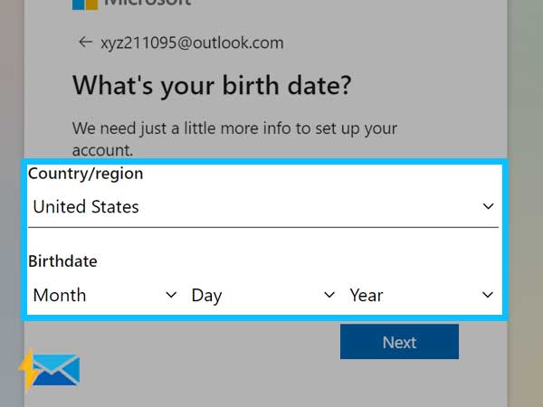Click the Microsoft wordmark text
Screen dimensions: 543x407
click(x=148, y=3)
